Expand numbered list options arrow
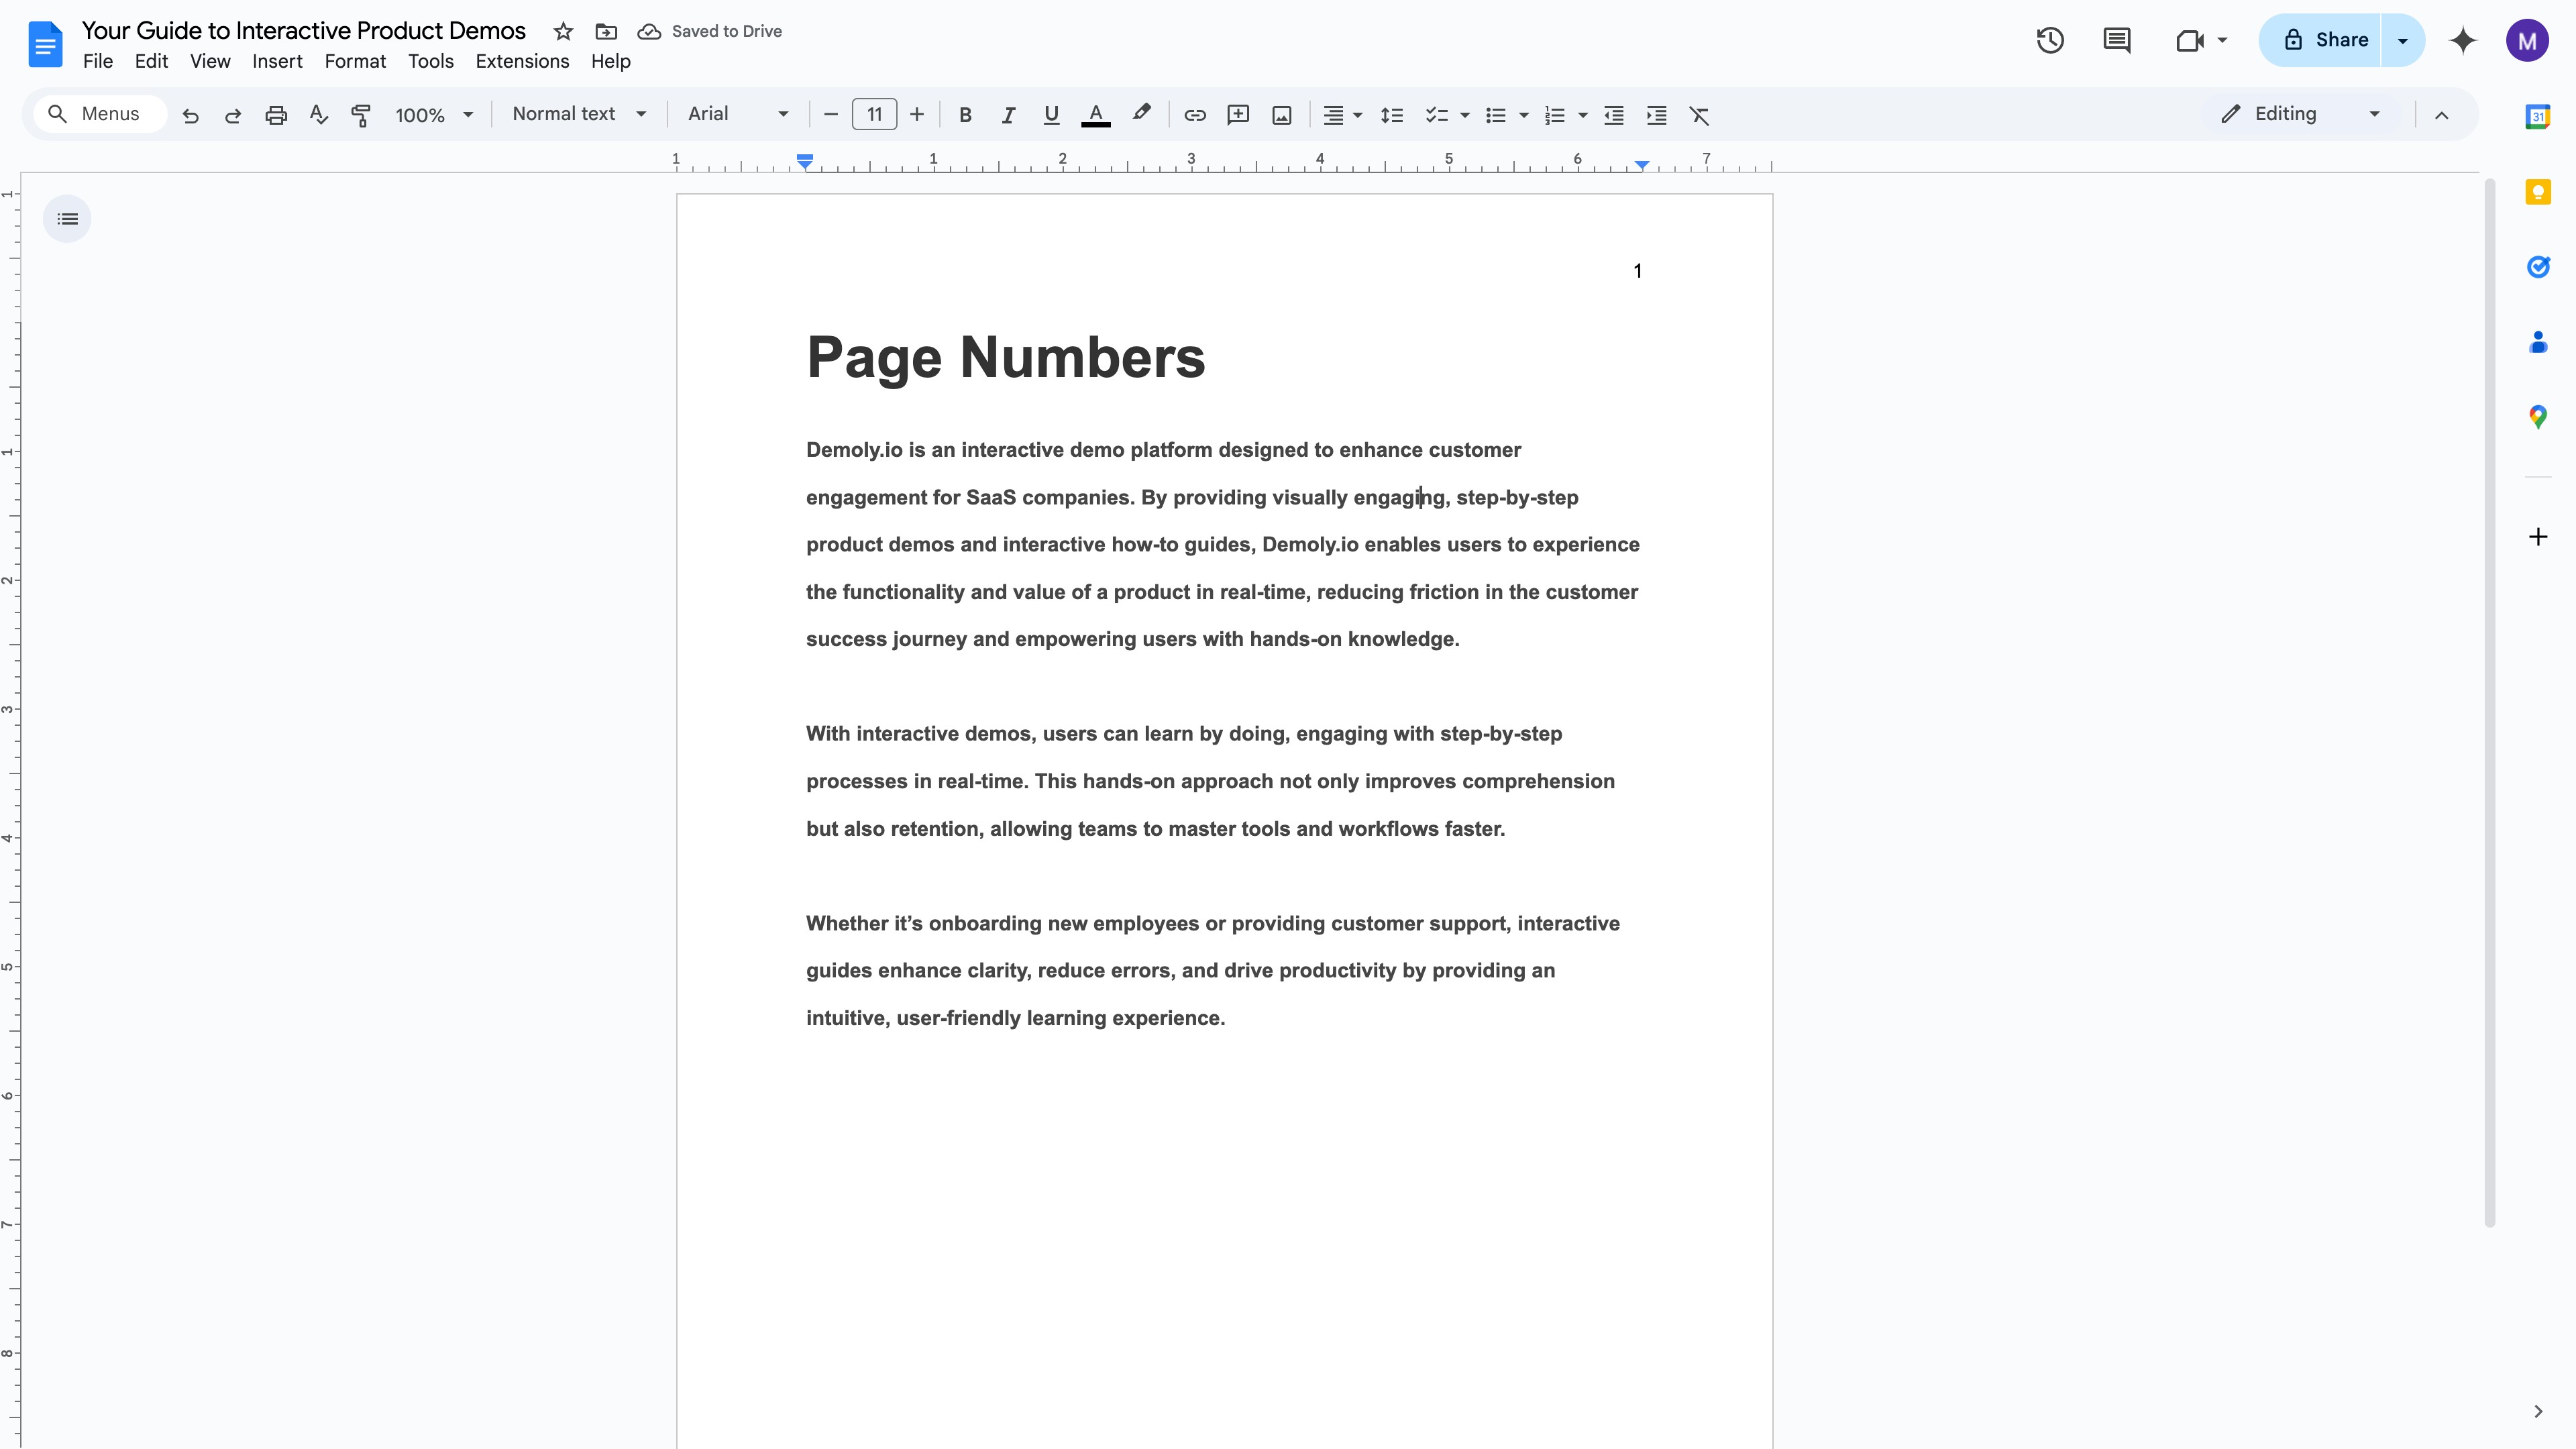The image size is (2576, 1449). tap(1582, 115)
